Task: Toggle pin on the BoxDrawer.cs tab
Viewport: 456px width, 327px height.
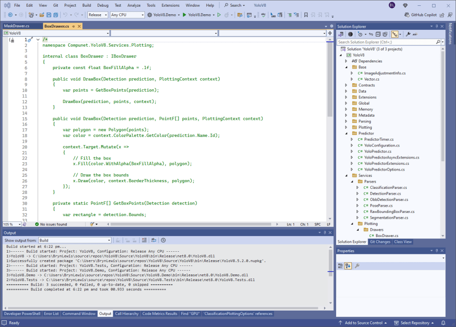Action: [x=74, y=26]
